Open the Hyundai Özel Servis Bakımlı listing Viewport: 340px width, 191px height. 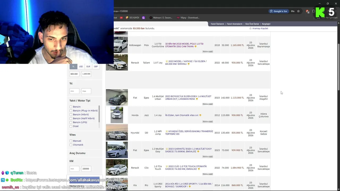189,133
